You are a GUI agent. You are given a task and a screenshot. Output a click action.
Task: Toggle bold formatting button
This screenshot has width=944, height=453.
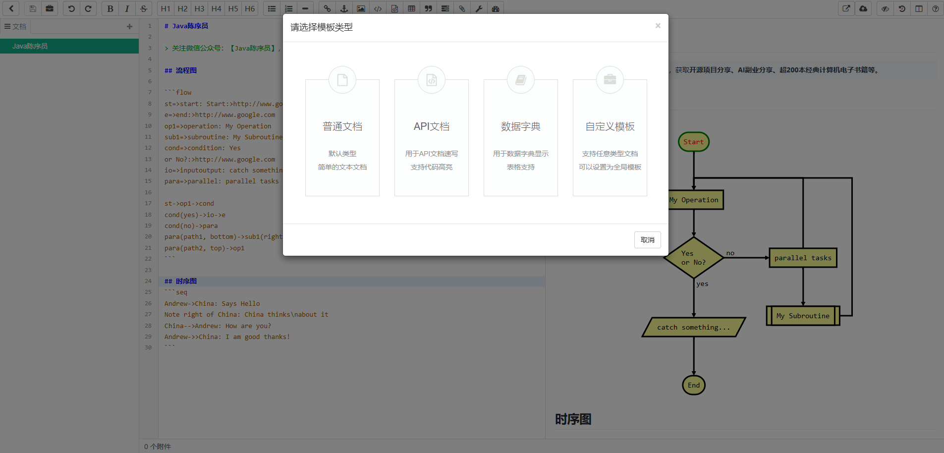click(x=110, y=8)
